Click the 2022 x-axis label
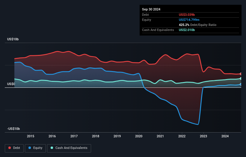This screenshot has height=157, width=246. coord(182,136)
